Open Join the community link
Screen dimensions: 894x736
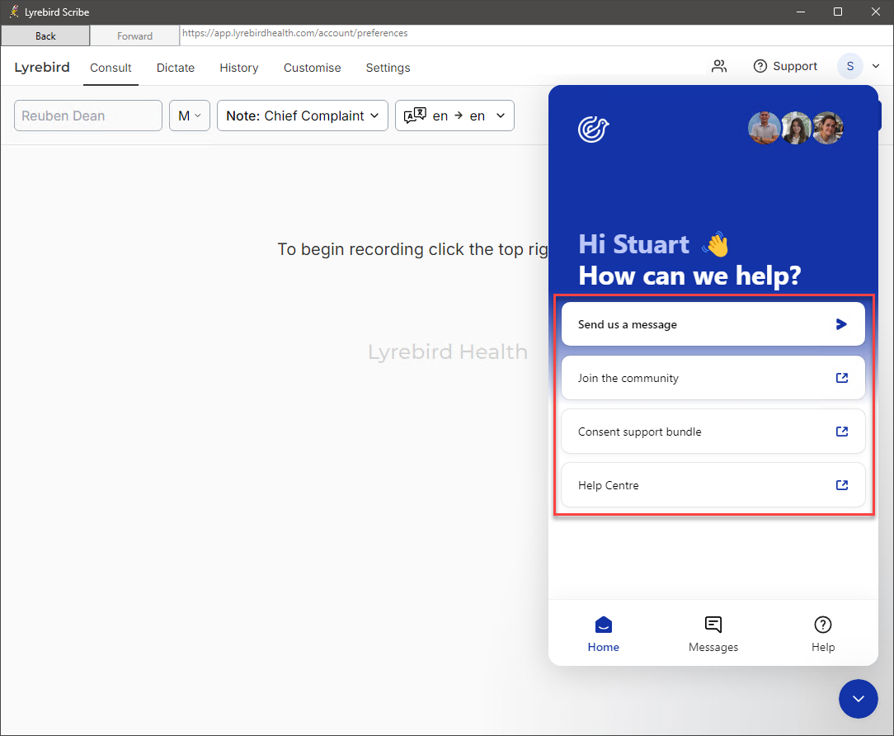[713, 378]
